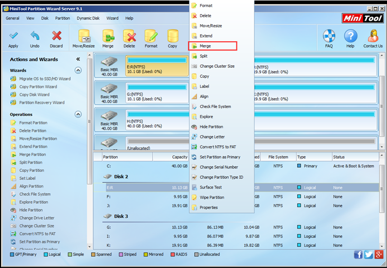Collapse the Actions and Wizards panel
The image size is (387, 268).
pos(78,59)
